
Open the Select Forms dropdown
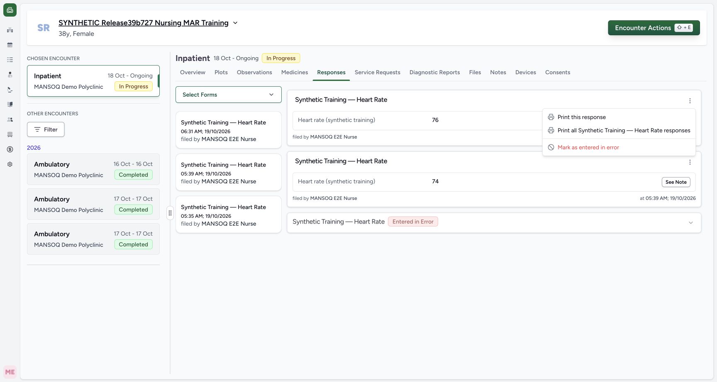(229, 95)
